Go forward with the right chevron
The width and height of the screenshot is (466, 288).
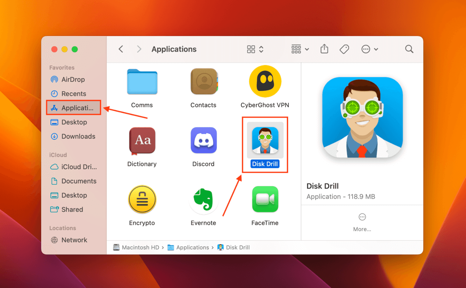pos(139,49)
